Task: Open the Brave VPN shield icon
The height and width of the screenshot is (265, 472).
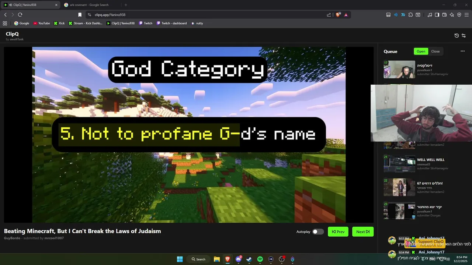Action: [459, 15]
